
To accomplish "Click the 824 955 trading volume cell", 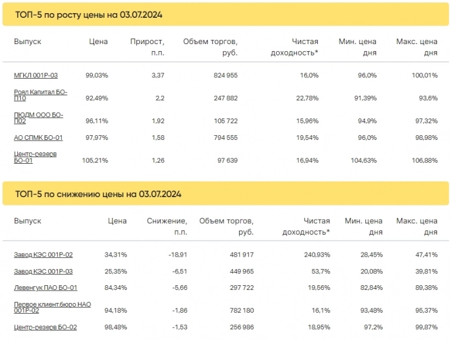I will pos(225,76).
